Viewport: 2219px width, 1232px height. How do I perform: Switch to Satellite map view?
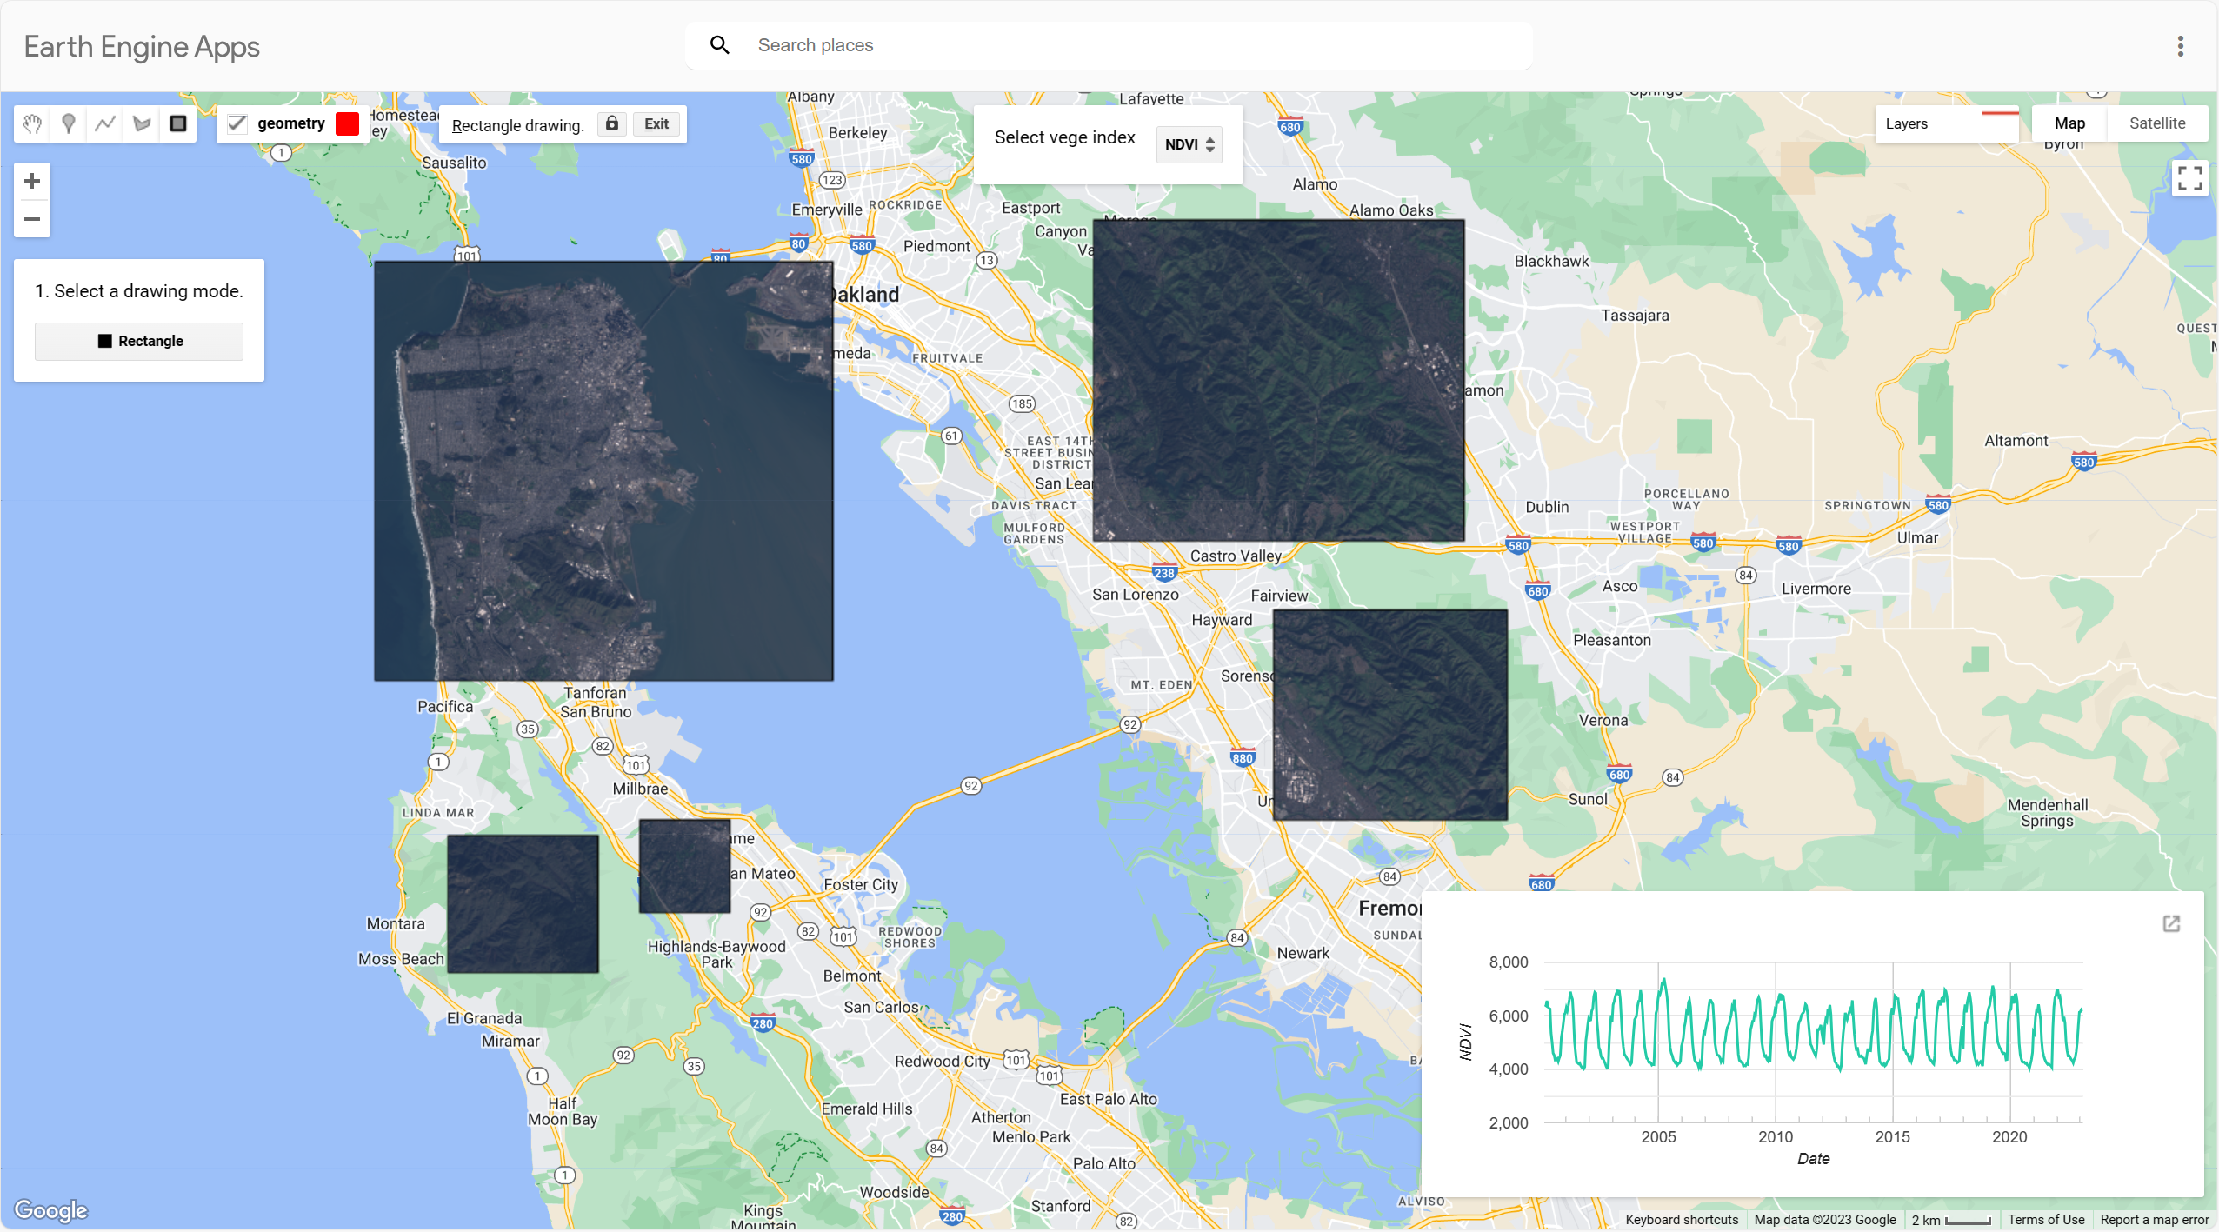click(x=2156, y=123)
